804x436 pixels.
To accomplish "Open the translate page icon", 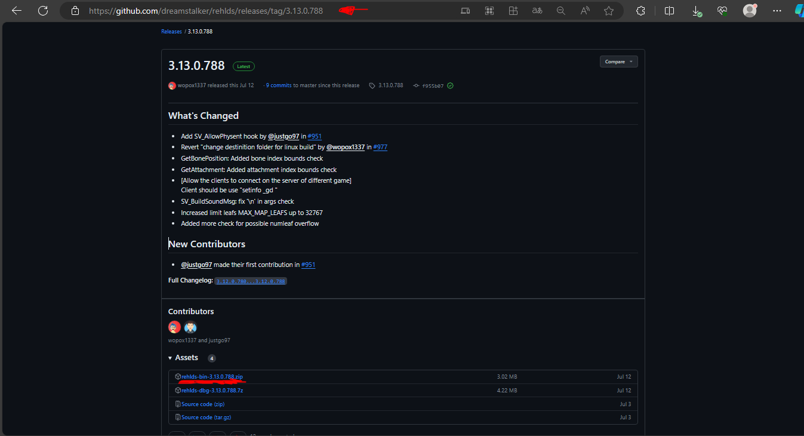I will (x=537, y=11).
